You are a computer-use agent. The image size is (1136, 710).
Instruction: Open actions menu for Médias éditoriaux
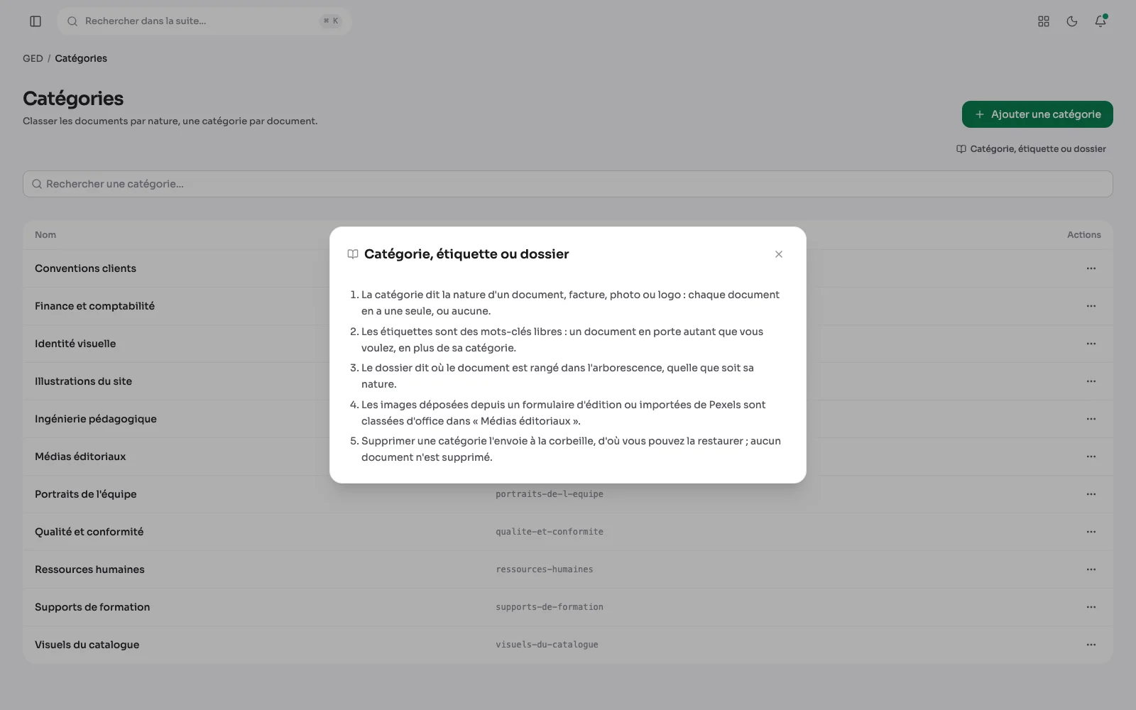point(1091,457)
